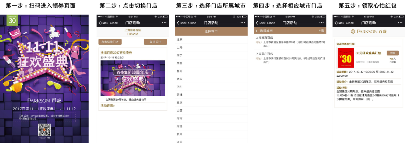
Task: Tap Close on the 点击切换门店 screen
Action: (x=114, y=23)
